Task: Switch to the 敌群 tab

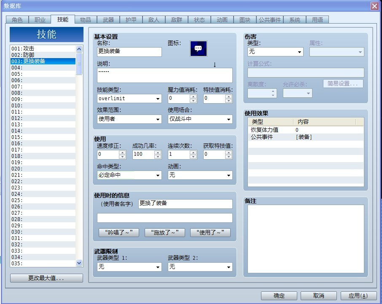Action: [177, 20]
